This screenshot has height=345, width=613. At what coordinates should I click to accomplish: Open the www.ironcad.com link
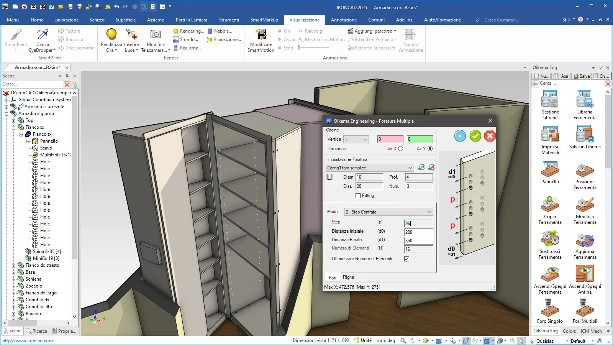[x=28, y=341]
